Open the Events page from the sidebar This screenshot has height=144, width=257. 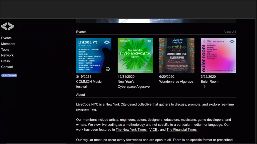point(6,38)
